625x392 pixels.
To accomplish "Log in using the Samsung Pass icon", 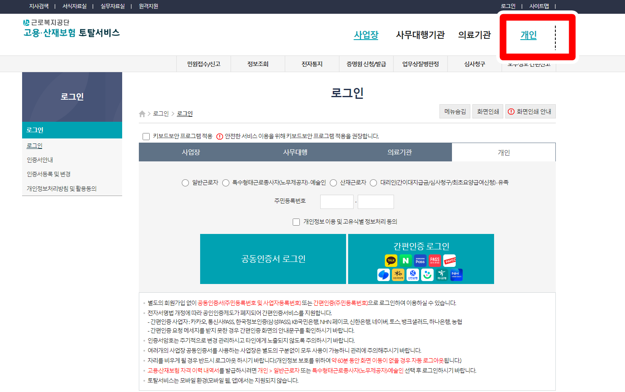I will (420, 260).
